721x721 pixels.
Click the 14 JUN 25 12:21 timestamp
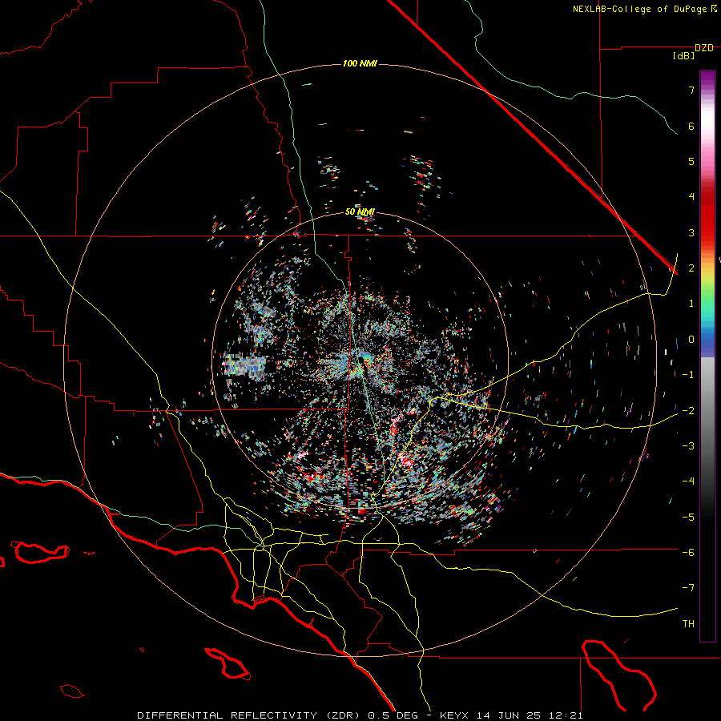coord(530,715)
